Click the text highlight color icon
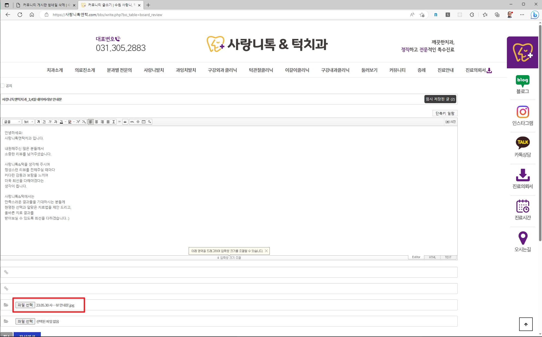The height and width of the screenshot is (337, 542). coord(70,122)
